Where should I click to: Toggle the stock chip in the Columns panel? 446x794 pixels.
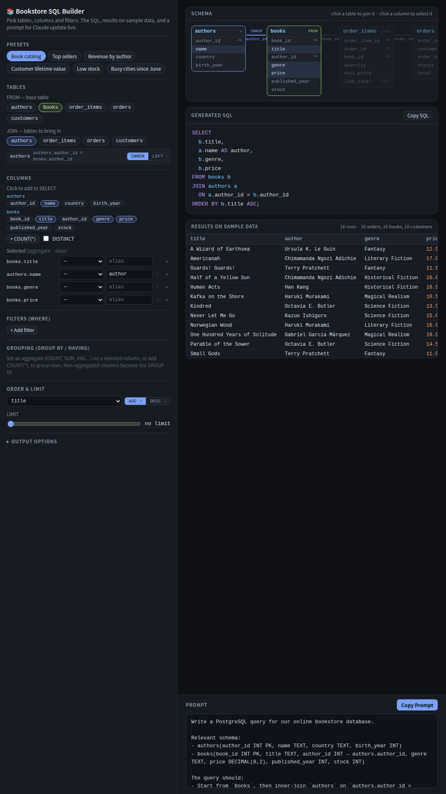click(65, 228)
